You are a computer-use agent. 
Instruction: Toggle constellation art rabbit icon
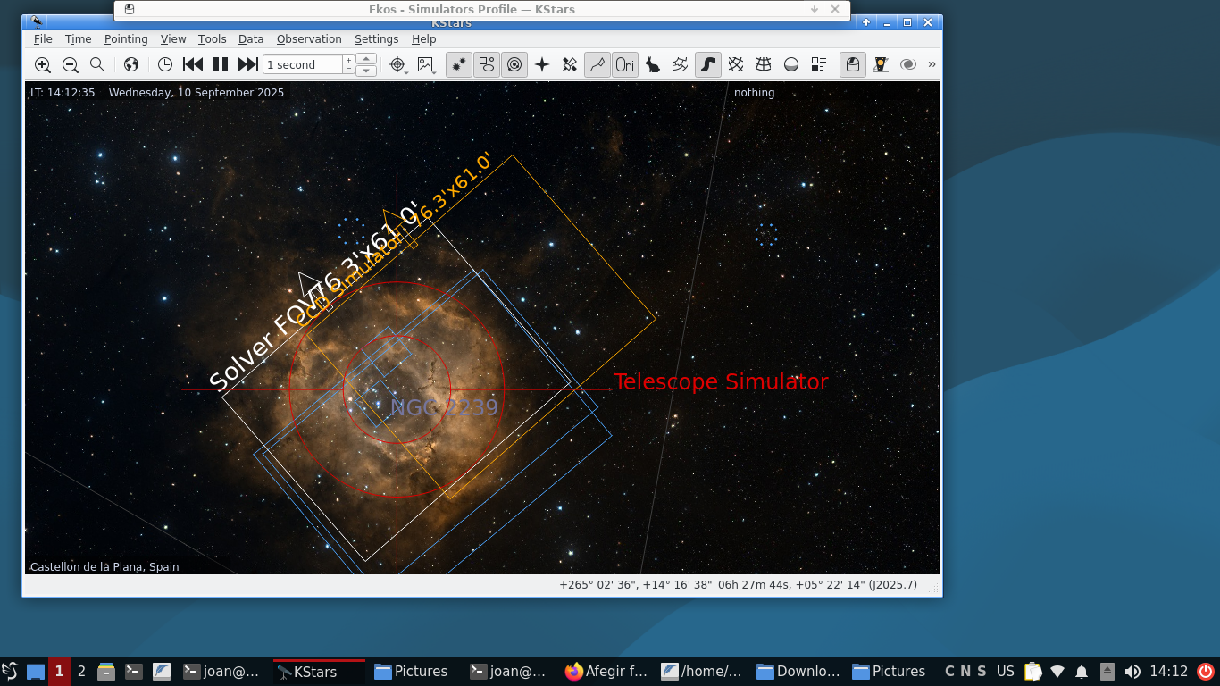point(653,64)
